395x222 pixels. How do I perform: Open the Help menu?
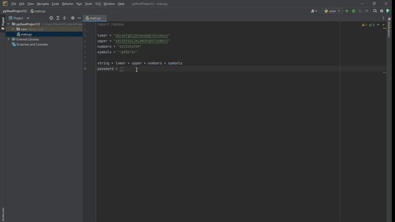coord(121,4)
